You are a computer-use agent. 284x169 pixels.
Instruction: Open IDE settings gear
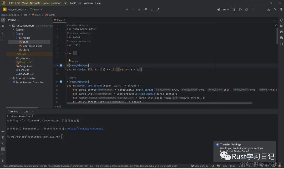tap(281, 9)
